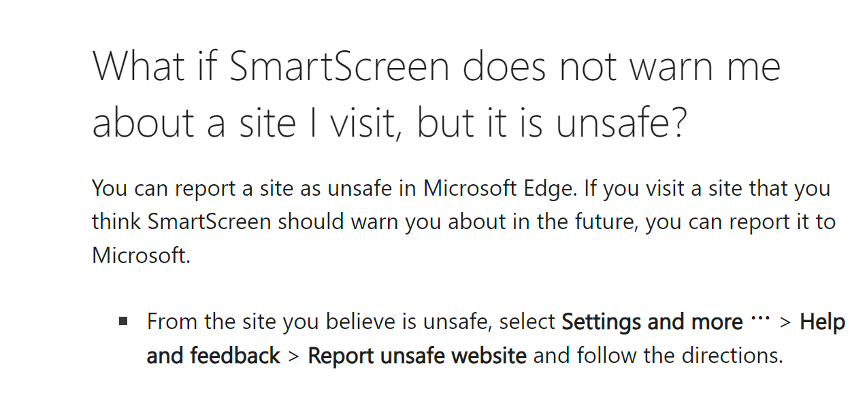Screen dimensions: 852x416
Task: Click the heading line ending with unsafe?
Action: (389, 122)
